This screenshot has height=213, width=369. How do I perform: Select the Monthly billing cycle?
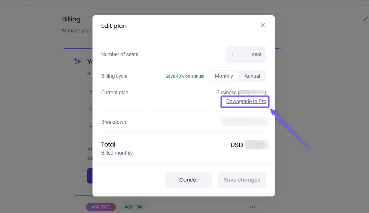224,76
